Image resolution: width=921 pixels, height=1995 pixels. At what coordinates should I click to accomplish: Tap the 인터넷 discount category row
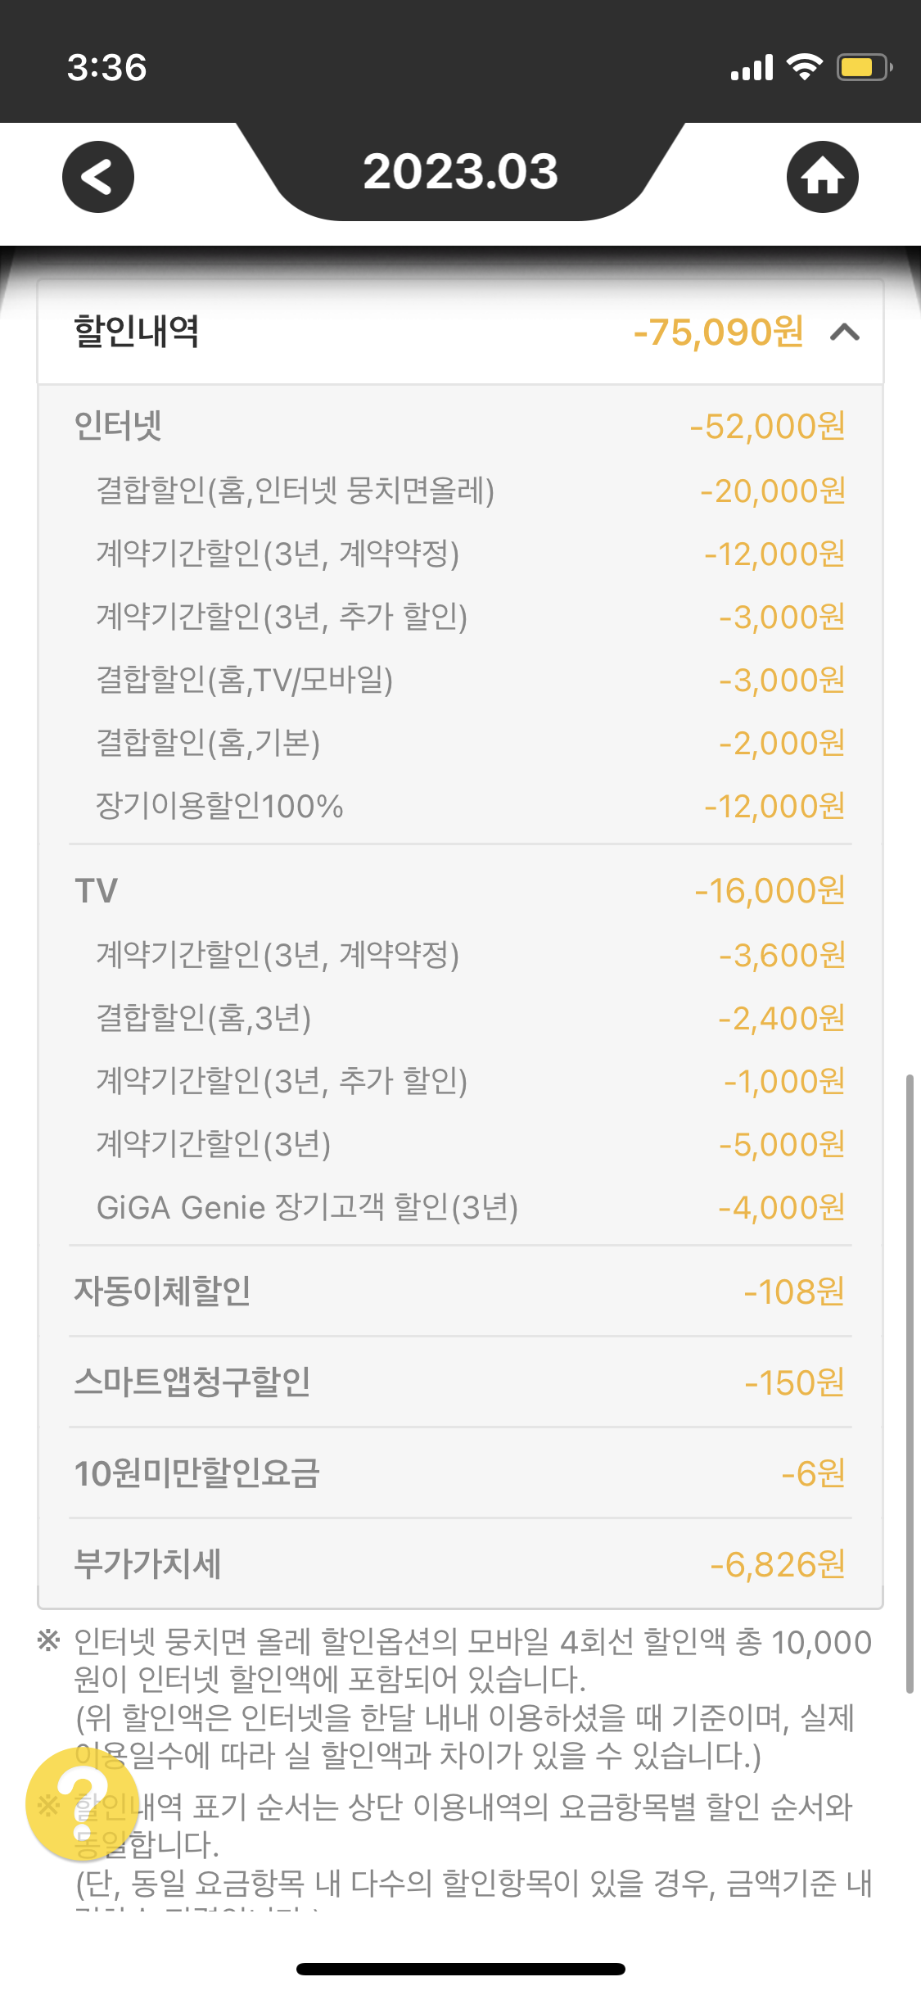(x=460, y=426)
